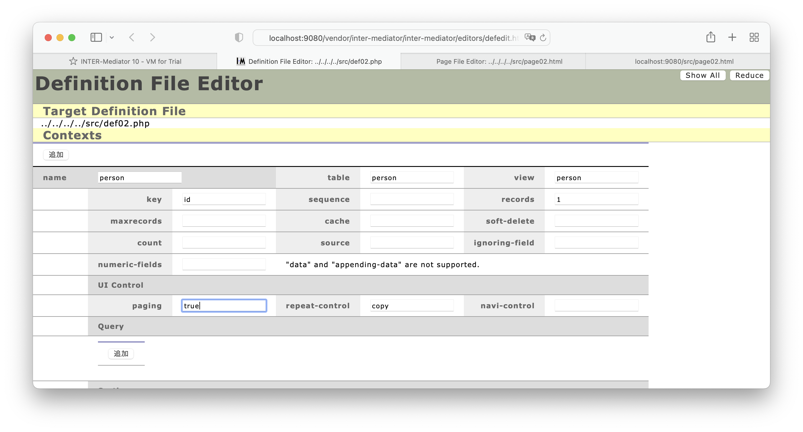Screen dimensions: 803x432
Task: Go forward with the forward arrow
Action: [x=152, y=37]
